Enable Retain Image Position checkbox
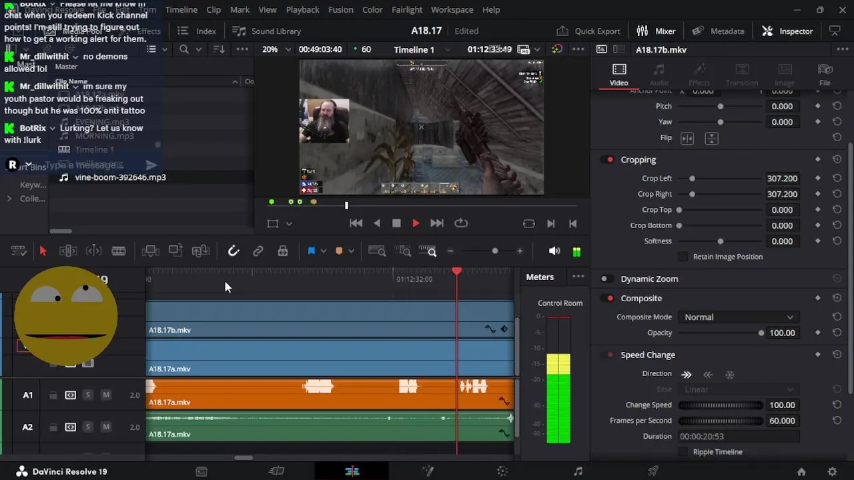 coord(683,257)
